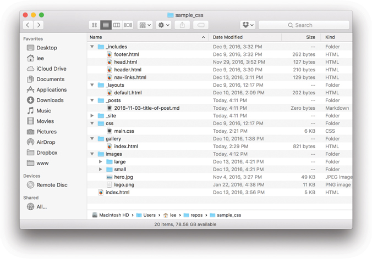Expand the large folder inside images
Viewport: 372px width, 259px height.
click(101, 162)
